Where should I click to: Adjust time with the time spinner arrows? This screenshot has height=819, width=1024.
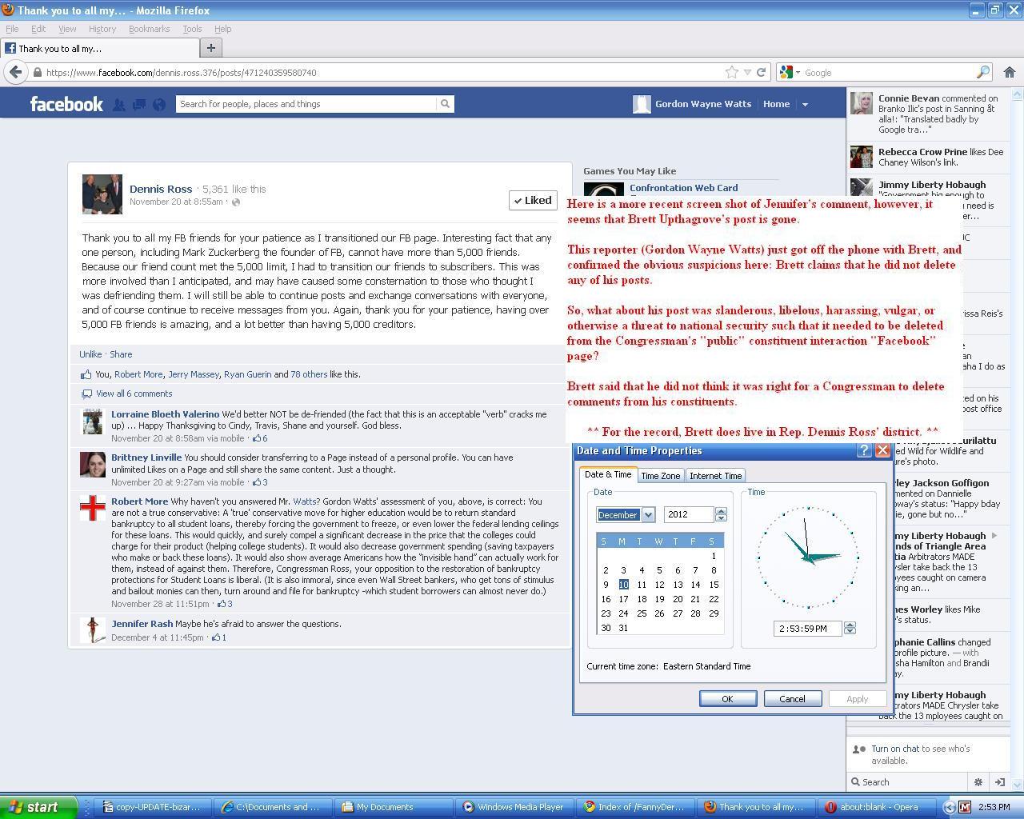[850, 629]
